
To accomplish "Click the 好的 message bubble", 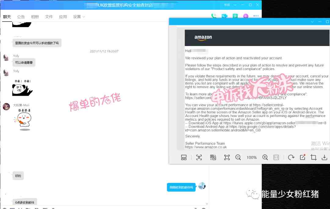I will point(18,176).
